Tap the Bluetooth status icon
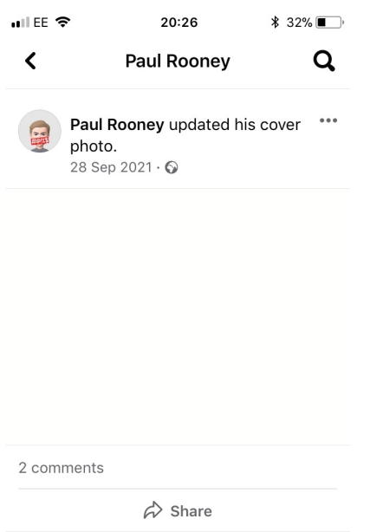Viewport: 370px width, 532px height. [275, 23]
